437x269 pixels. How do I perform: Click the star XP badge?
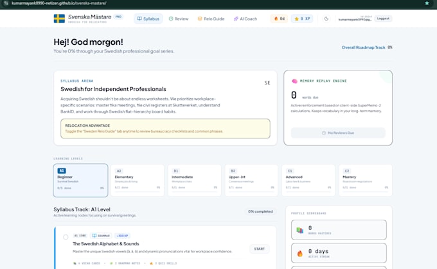point(302,19)
